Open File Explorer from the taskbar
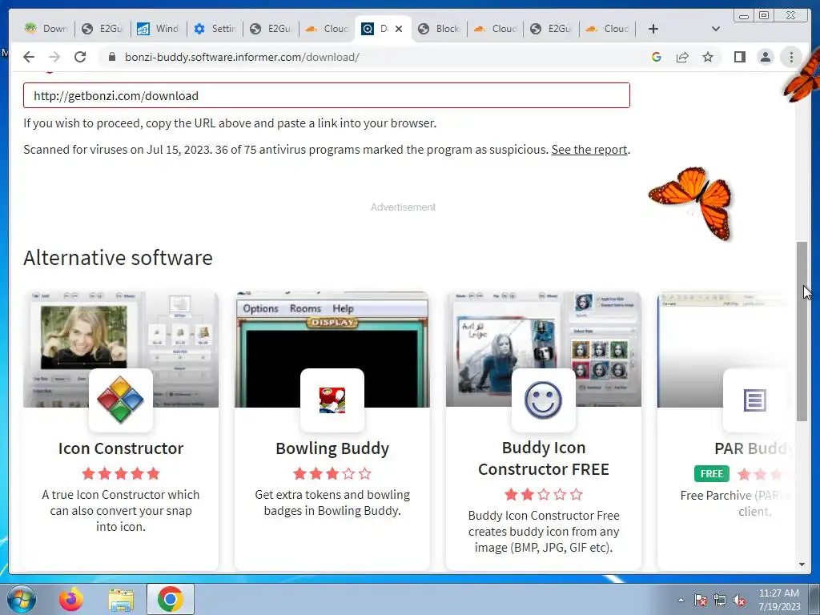820x615 pixels. (121, 599)
